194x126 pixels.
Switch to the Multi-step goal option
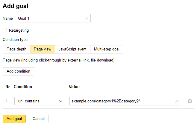point(107,49)
